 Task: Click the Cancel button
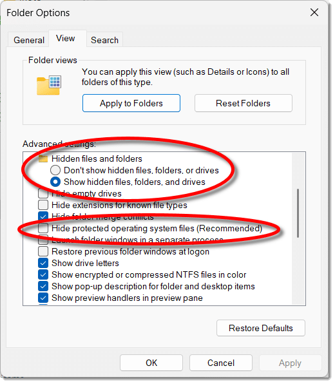[x=221, y=363]
